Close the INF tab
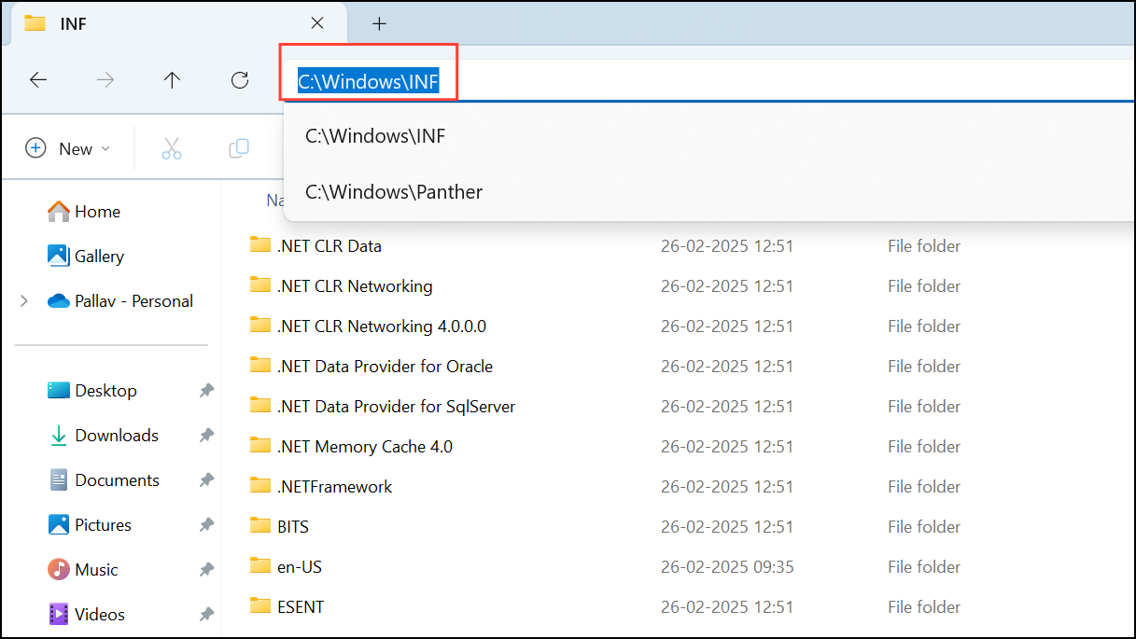Screen dimensions: 1136x639 tap(317, 23)
